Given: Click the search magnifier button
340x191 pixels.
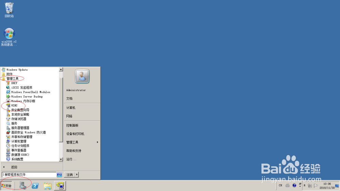Looking at the screenshot, I should [x=59, y=175].
